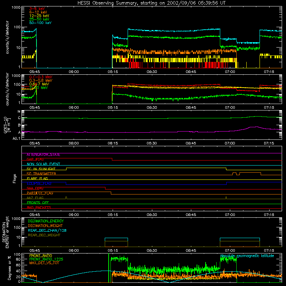Select the orange 6-12 keV legend label
286x286 pixels.
(38, 12)
